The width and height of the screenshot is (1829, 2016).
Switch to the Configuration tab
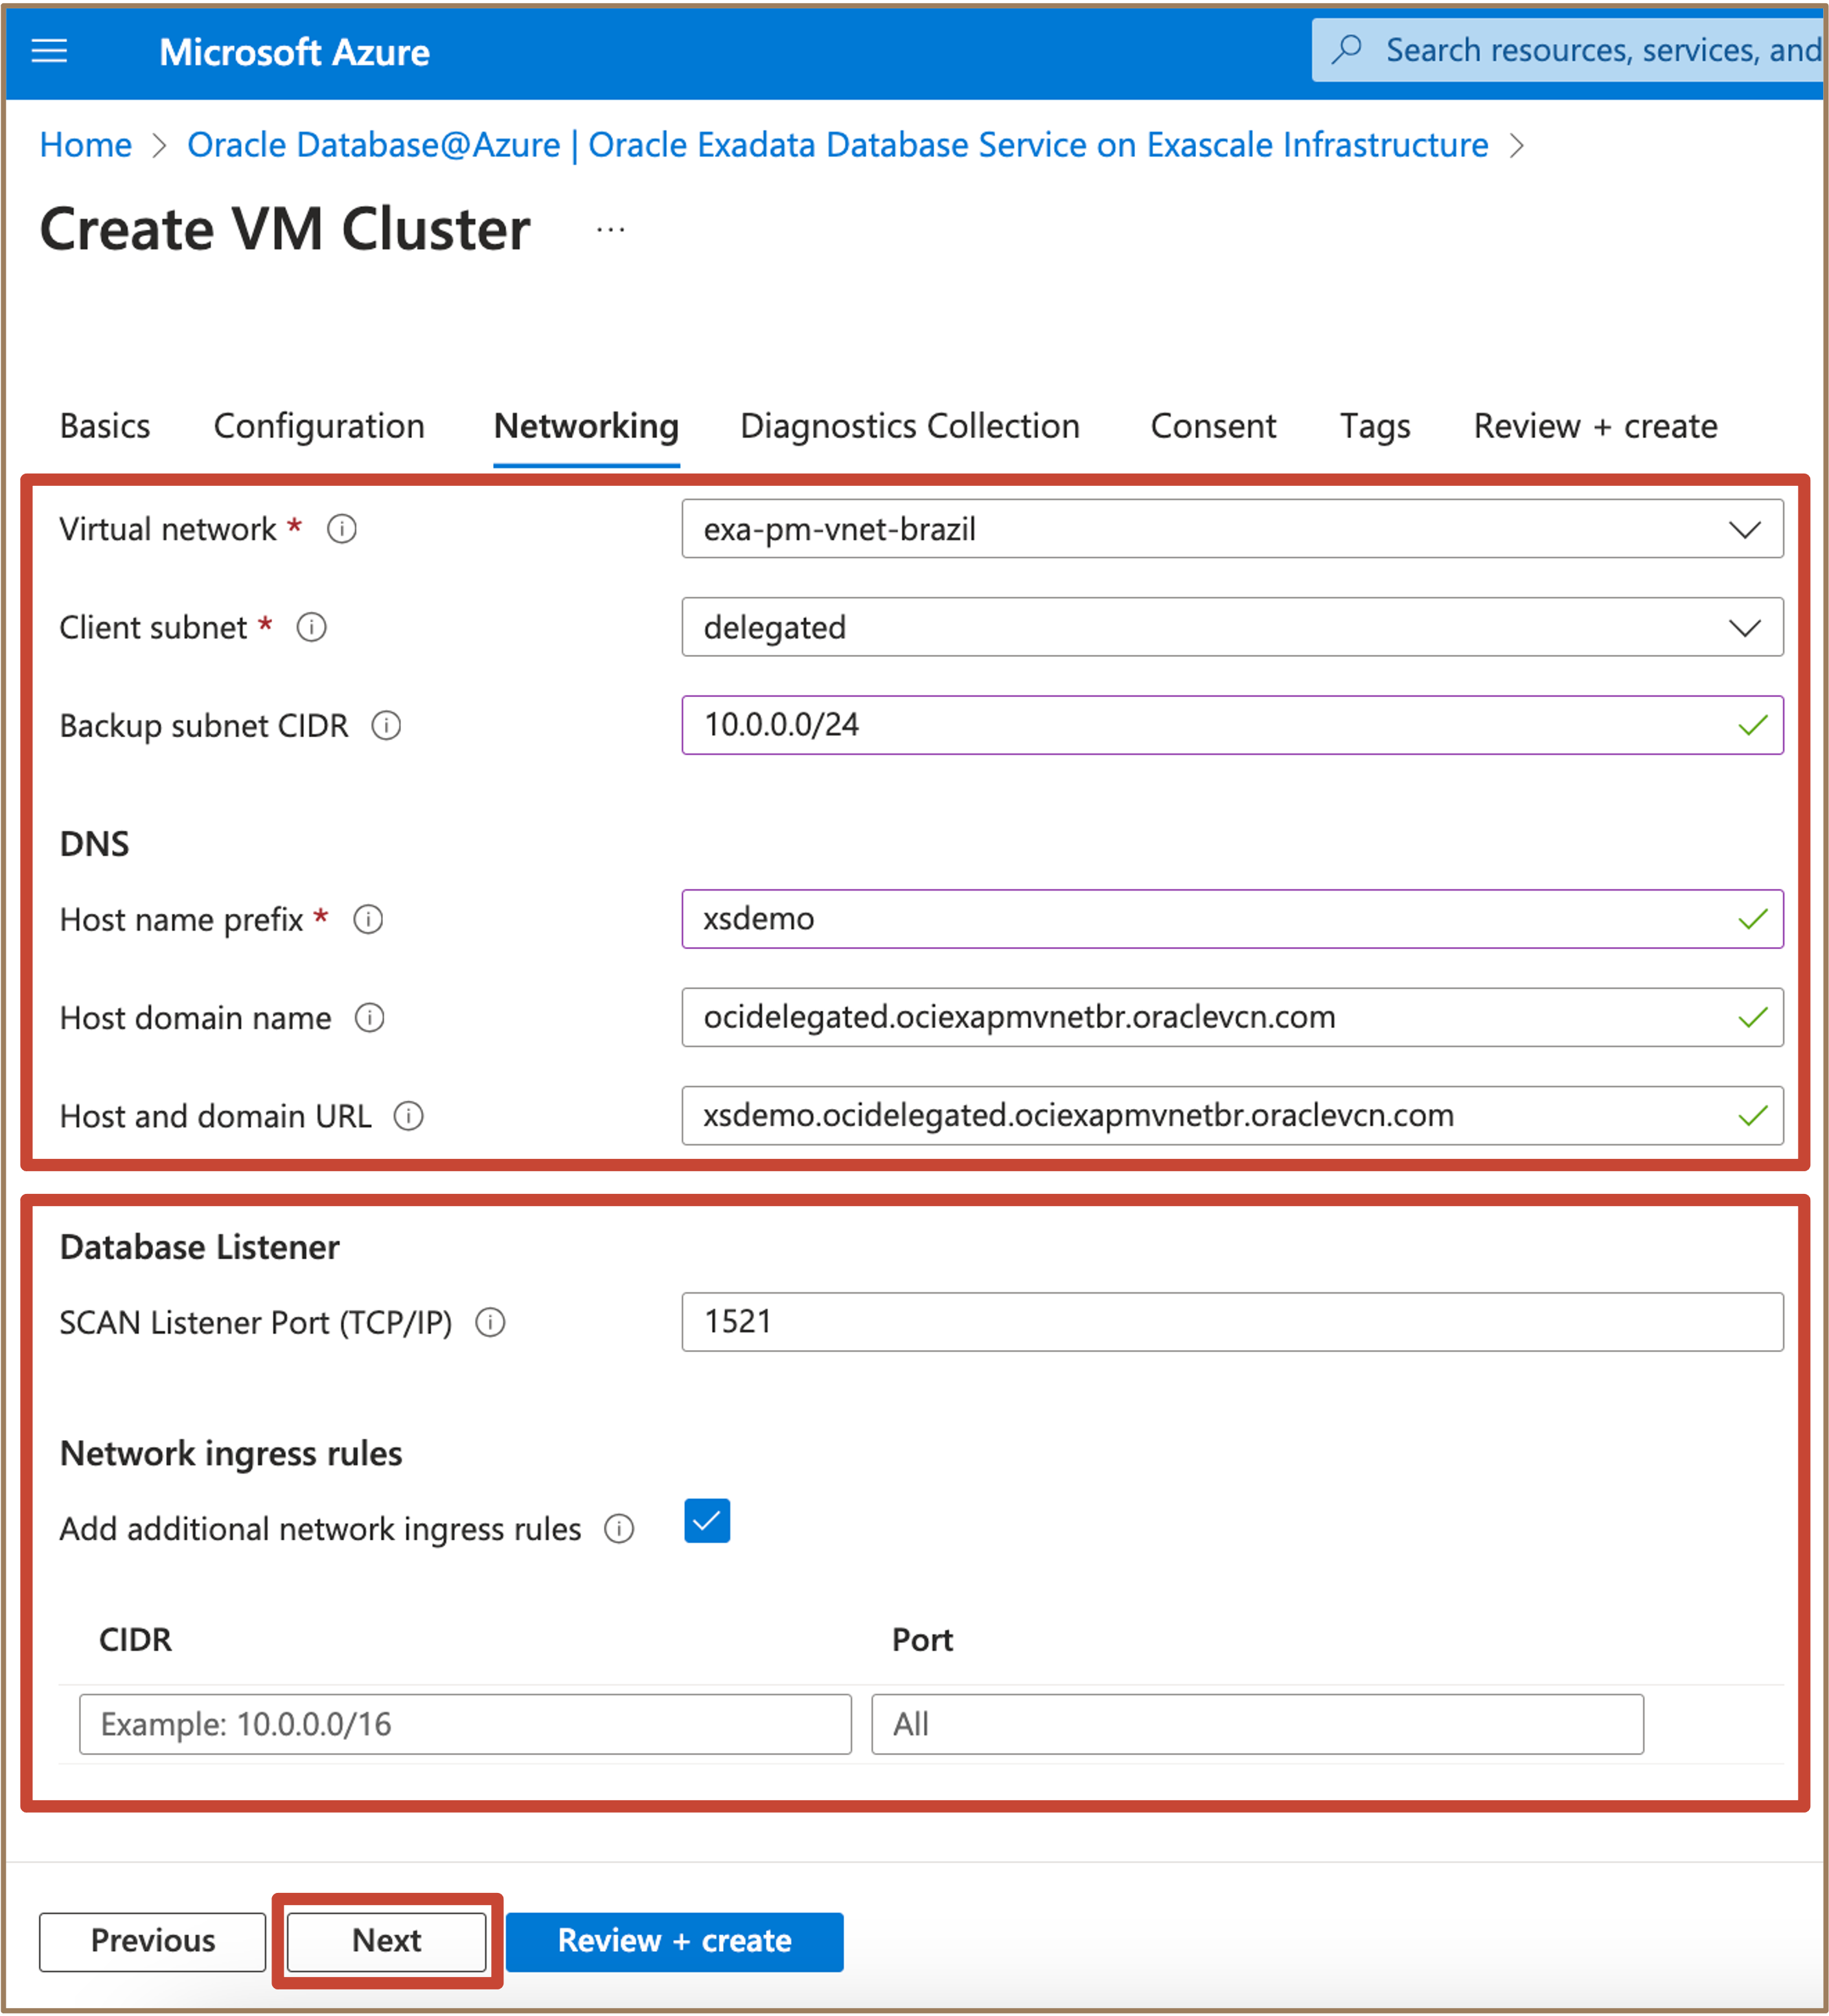tap(319, 426)
